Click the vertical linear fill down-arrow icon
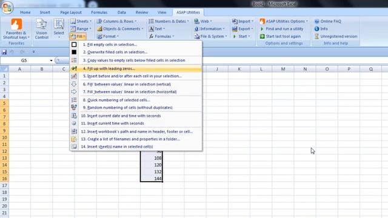388x218 pixels. [x=74, y=84]
